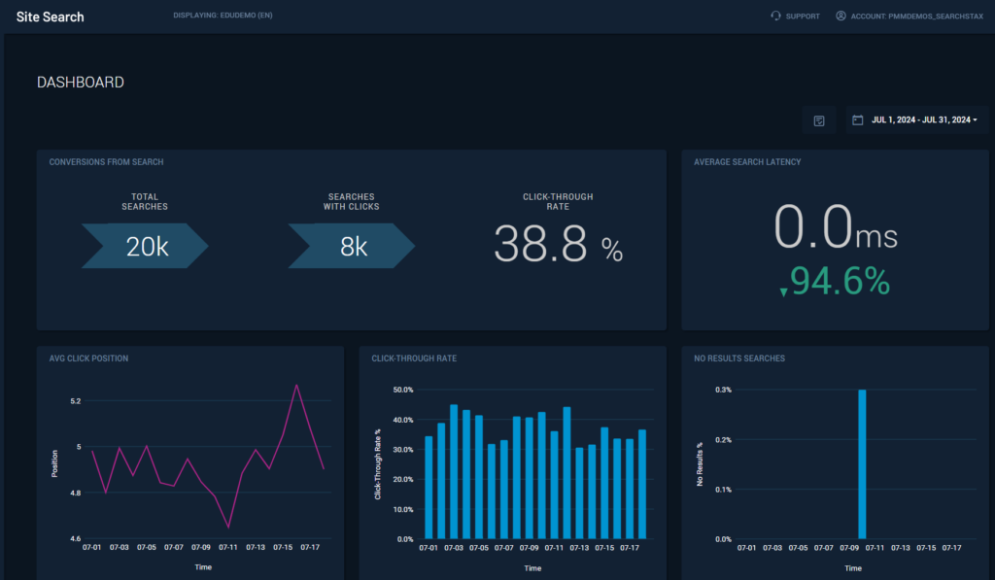Click 5.2 label on Position axis

[76, 401]
